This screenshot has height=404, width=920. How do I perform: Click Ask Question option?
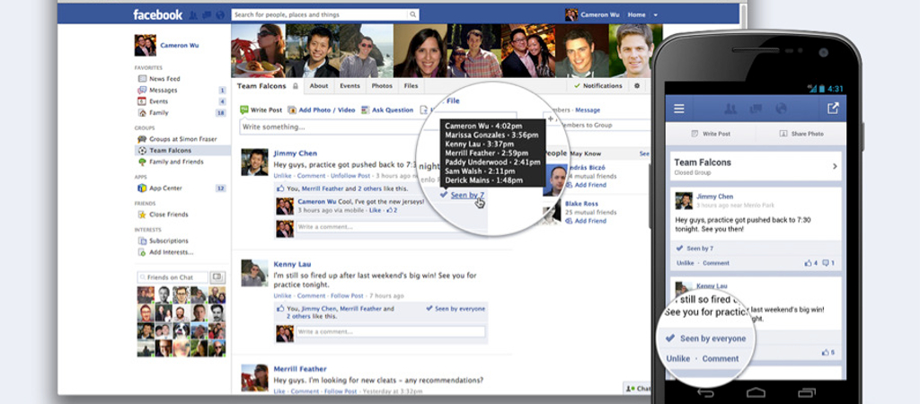coord(387,110)
